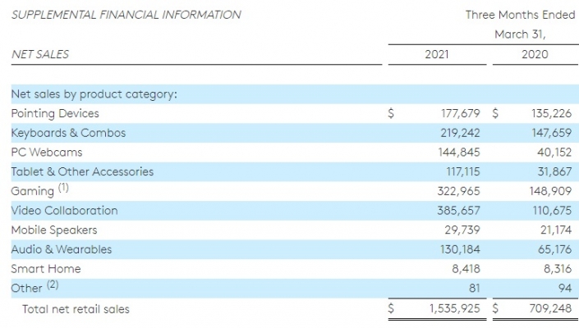The image size is (579, 328).
Task: Click the value 144,845
Action: 459,153
